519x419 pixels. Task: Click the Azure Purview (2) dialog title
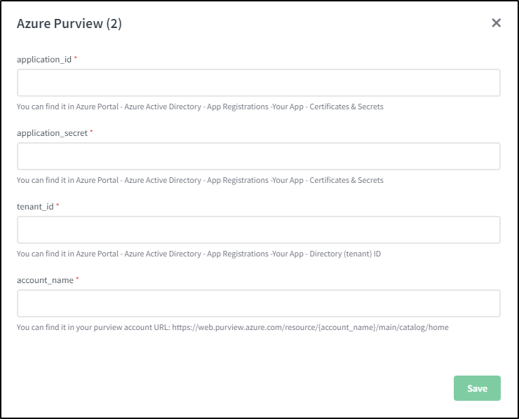(x=69, y=24)
